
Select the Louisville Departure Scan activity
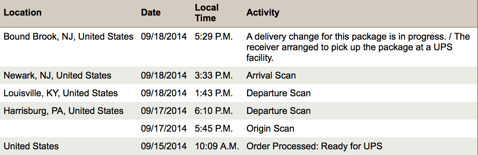(278, 93)
